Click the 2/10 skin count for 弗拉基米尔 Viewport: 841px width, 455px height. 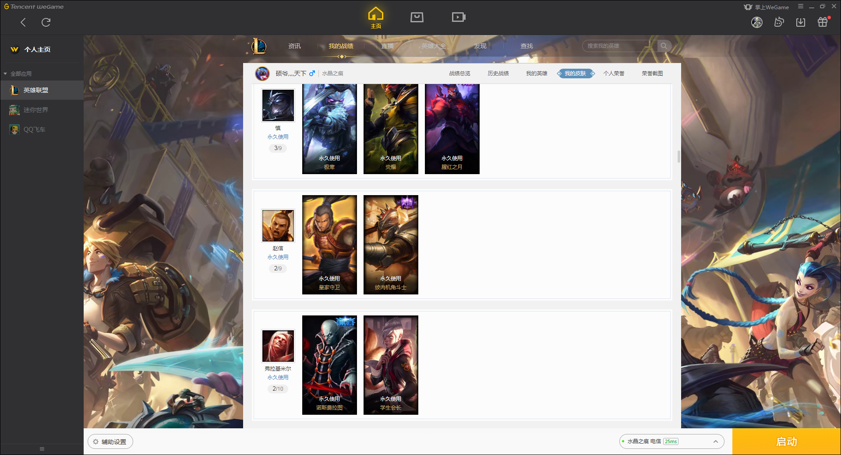click(x=278, y=389)
